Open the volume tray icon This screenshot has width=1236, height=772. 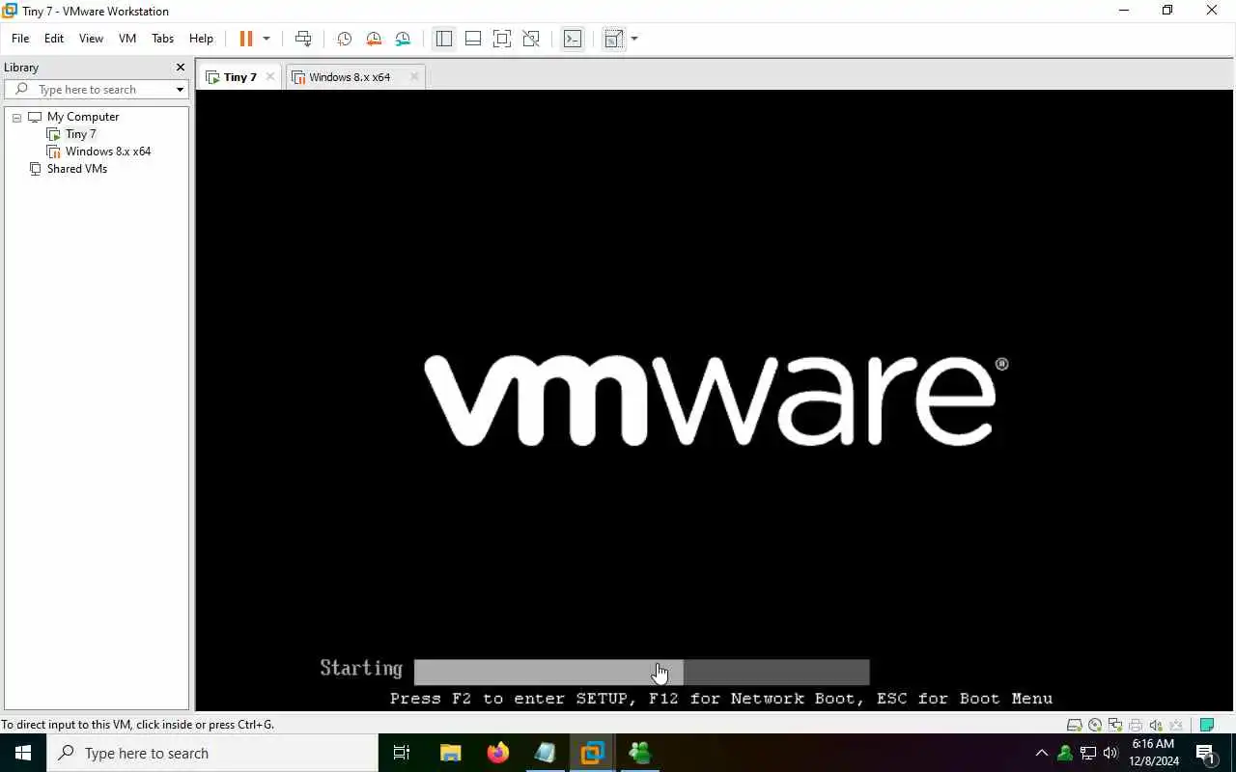tap(1110, 753)
